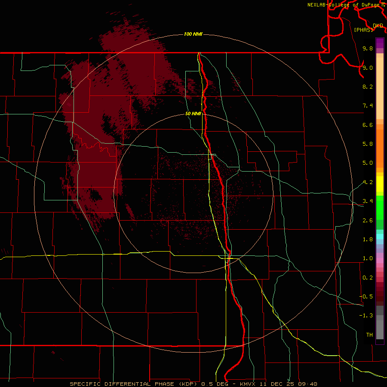Click the TH threshold label

369,335
